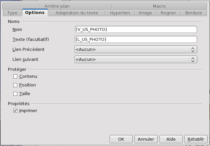The width and height of the screenshot is (210, 146).
Task: Open the Hyperlien tab
Action: (120, 13)
